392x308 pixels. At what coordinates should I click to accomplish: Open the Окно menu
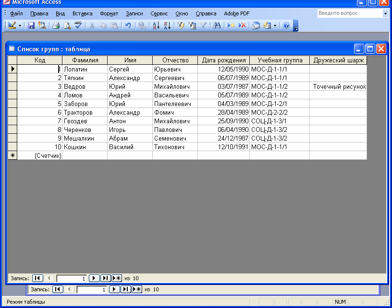click(182, 13)
